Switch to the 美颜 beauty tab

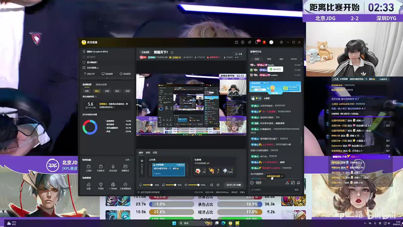click(x=148, y=153)
